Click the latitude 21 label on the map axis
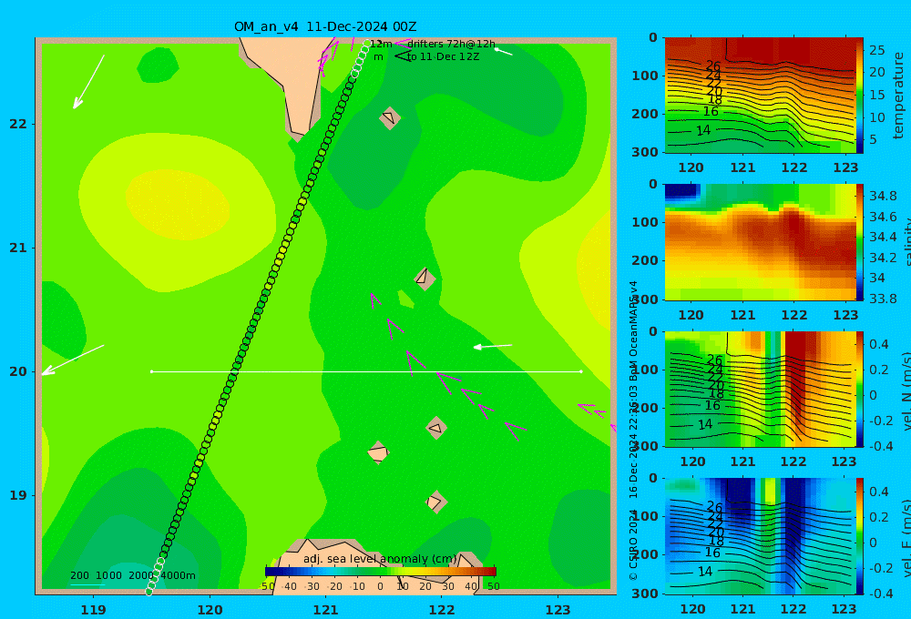Viewport: 911px width, 619px height. [18, 248]
